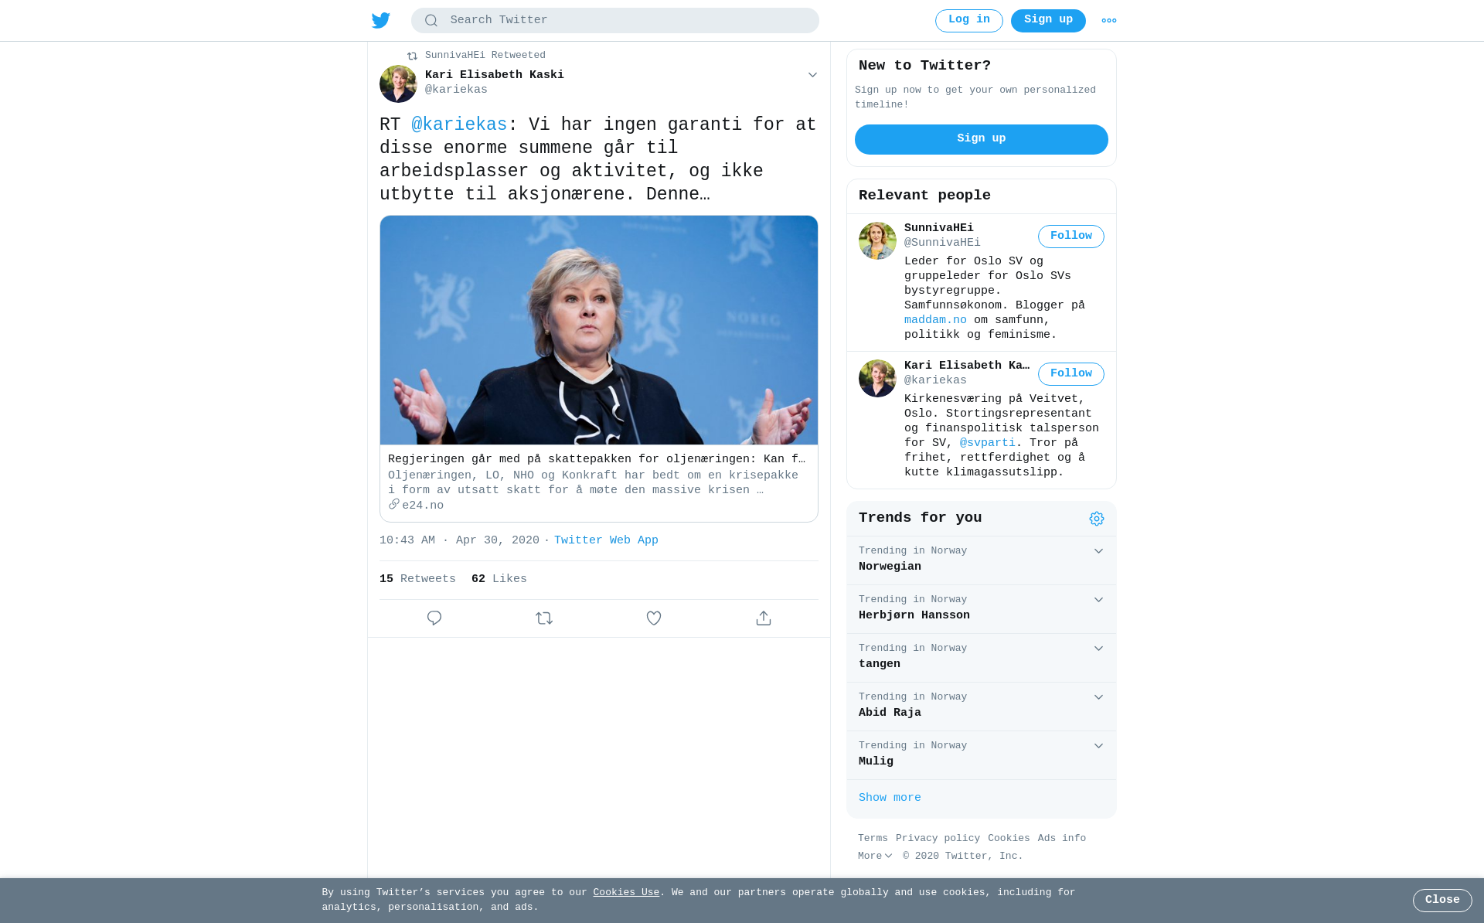The height and width of the screenshot is (923, 1484).
Task: Open the Show more trends link
Action: tap(890, 798)
